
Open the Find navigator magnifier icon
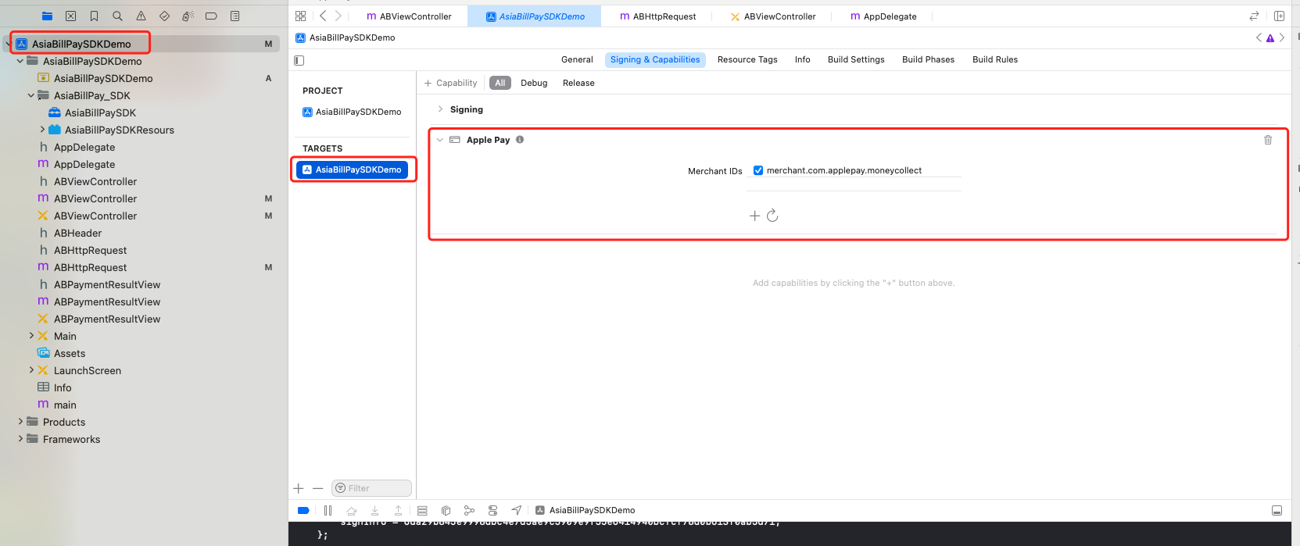pyautogui.click(x=117, y=16)
